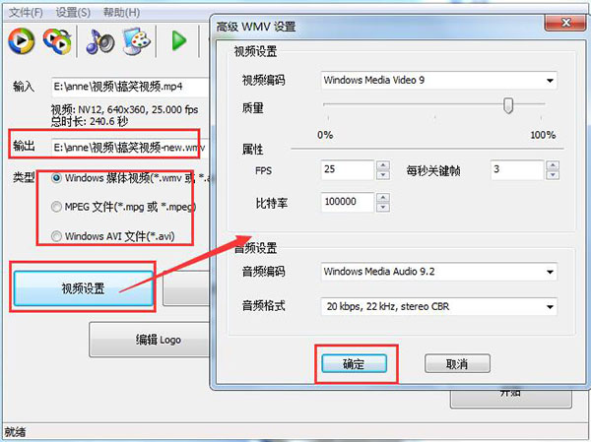Click the single media player toolbar icon
The width and height of the screenshot is (591, 442).
coord(22,40)
